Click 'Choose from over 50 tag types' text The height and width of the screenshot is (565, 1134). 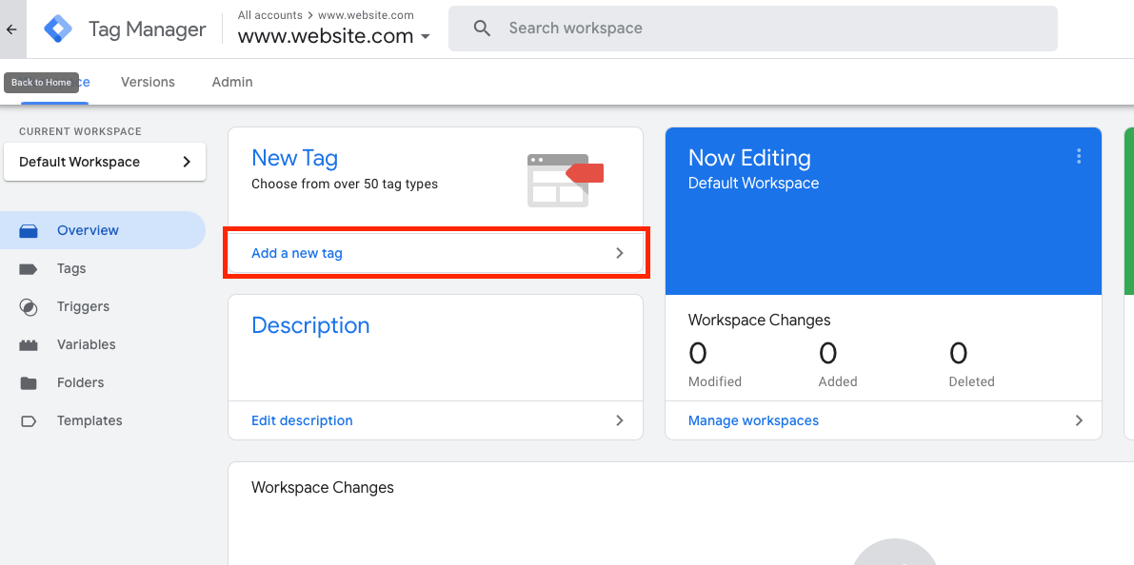(345, 185)
